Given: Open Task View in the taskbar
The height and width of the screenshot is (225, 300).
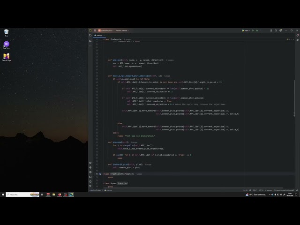Looking at the screenshot, I should pyautogui.click(x=42, y=195).
